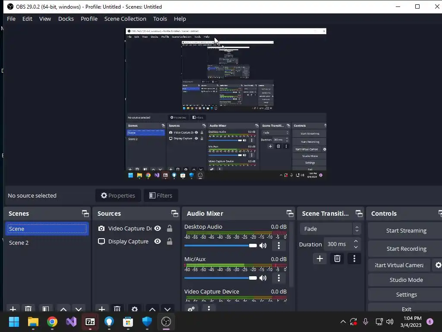Screen dimensions: 442x332
Task: Configure virtual camera with the gear icon
Action: tap(438, 265)
